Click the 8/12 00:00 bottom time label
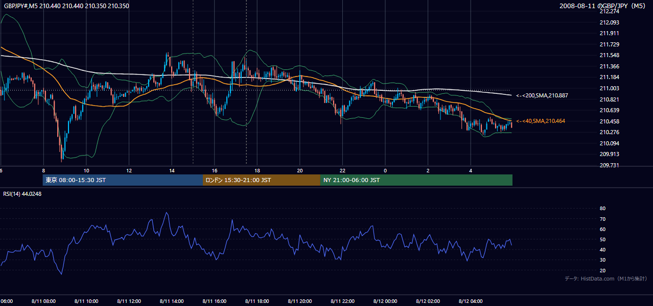The height and width of the screenshot is (306, 653). pos(385,301)
